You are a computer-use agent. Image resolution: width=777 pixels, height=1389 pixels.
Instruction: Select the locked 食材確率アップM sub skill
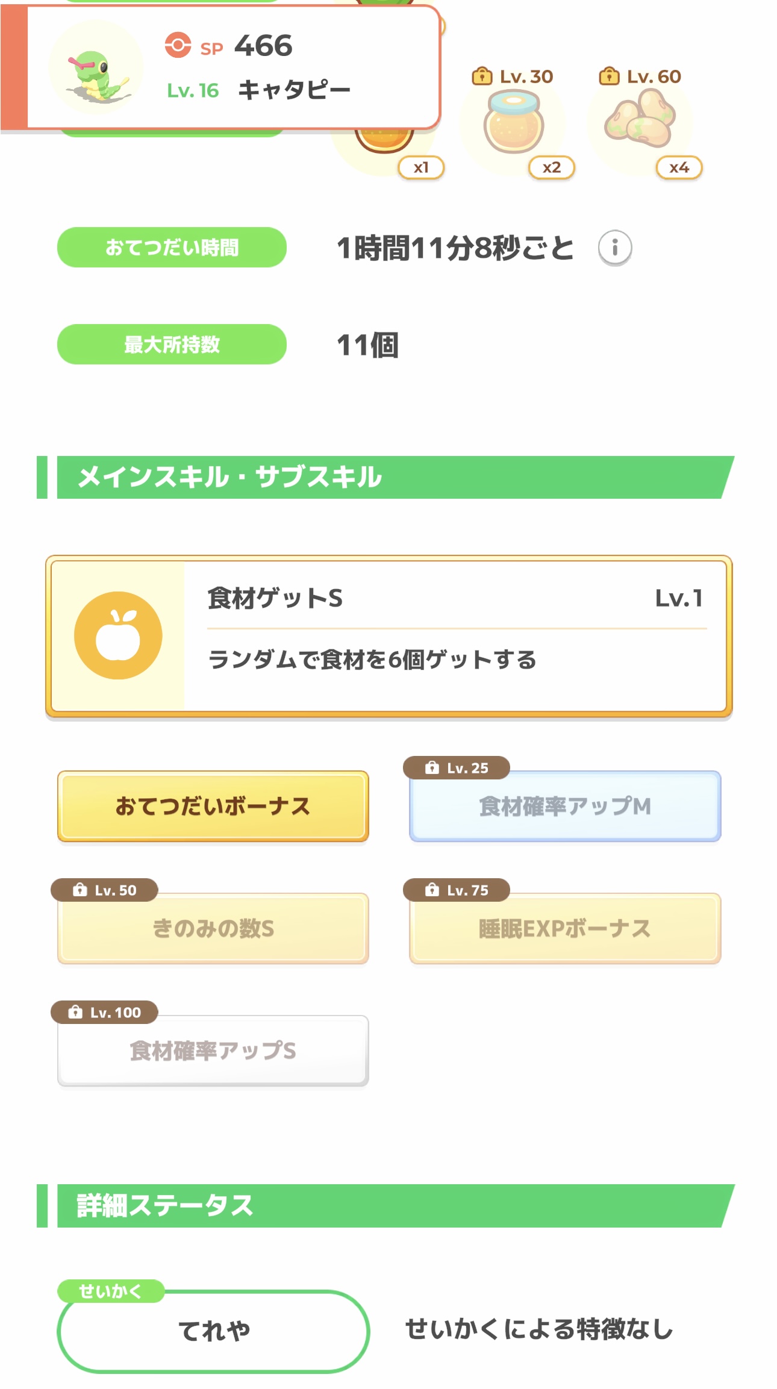(x=564, y=806)
